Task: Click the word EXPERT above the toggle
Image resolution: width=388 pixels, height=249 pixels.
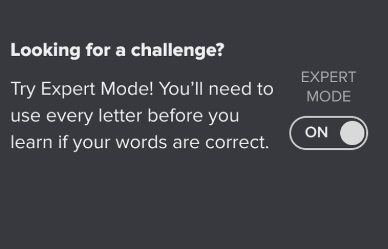Action: 328,77
